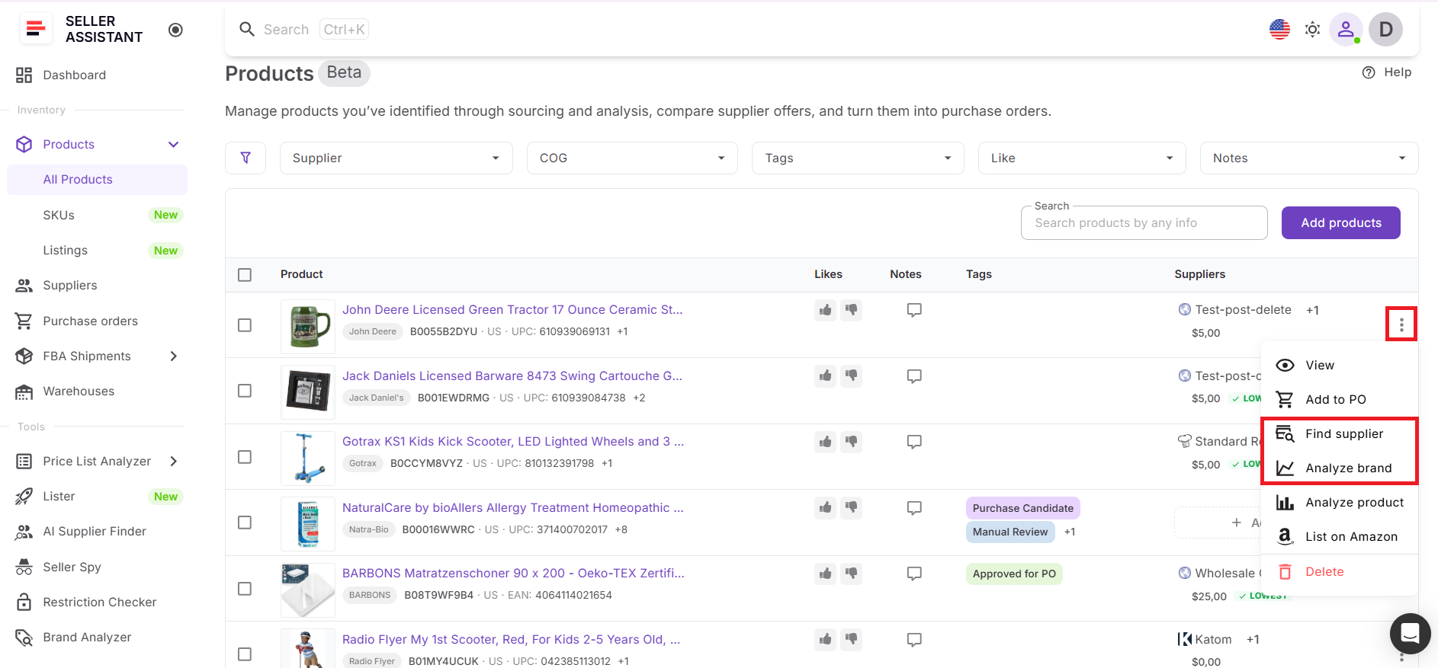The width and height of the screenshot is (1438, 668).
Task: Open the purple user account icon
Action: pyautogui.click(x=1346, y=30)
